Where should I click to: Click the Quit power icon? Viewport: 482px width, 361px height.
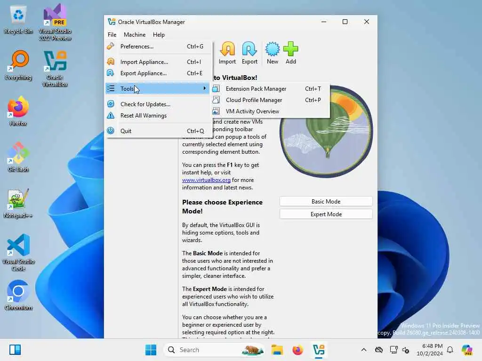110,131
